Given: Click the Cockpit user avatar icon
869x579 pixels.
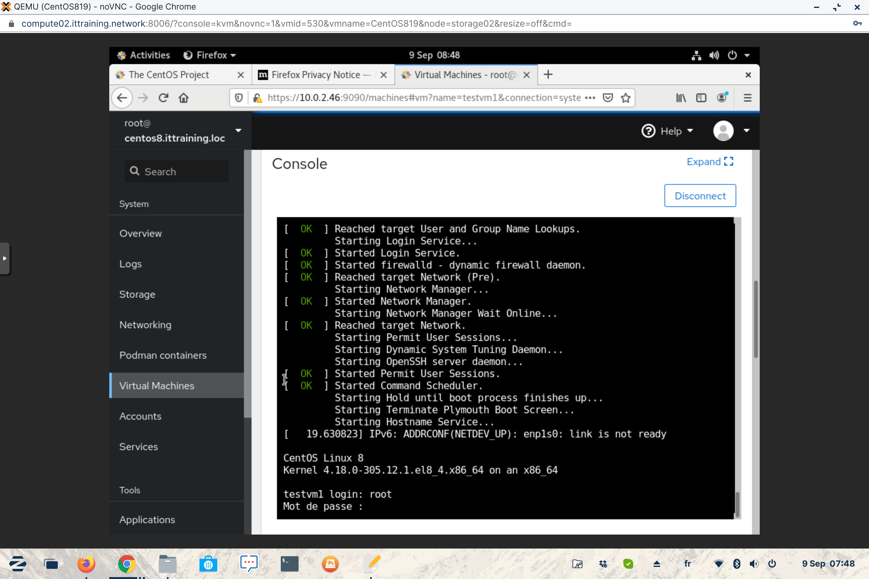Looking at the screenshot, I should (723, 131).
